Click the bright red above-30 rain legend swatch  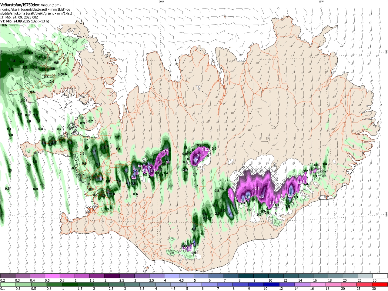(380, 284)
